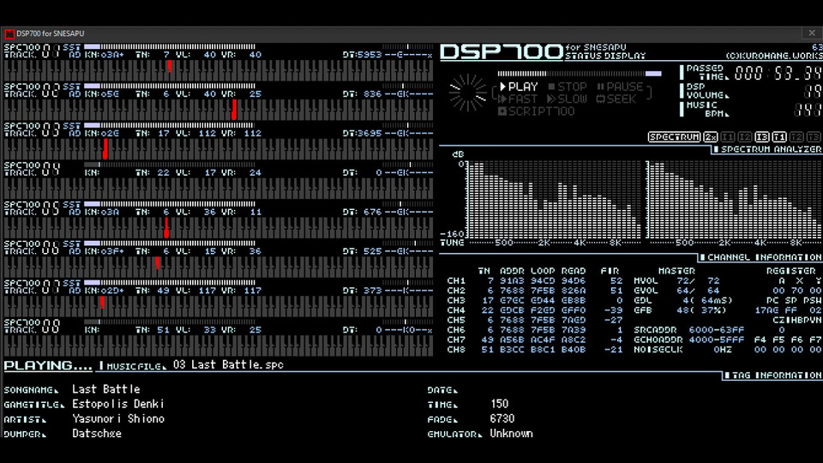Select the CH1 row in channel table
This screenshot has width=823, height=463.
pyautogui.click(x=534, y=281)
